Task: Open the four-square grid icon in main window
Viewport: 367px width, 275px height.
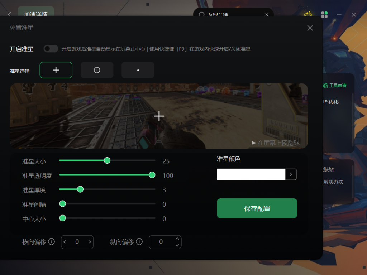Action: (324, 15)
